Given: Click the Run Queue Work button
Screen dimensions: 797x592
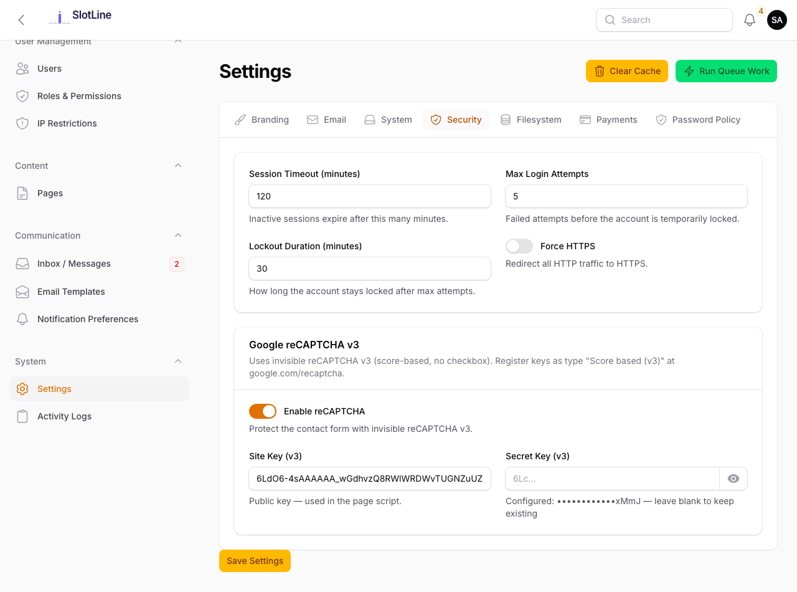Looking at the screenshot, I should [x=726, y=71].
